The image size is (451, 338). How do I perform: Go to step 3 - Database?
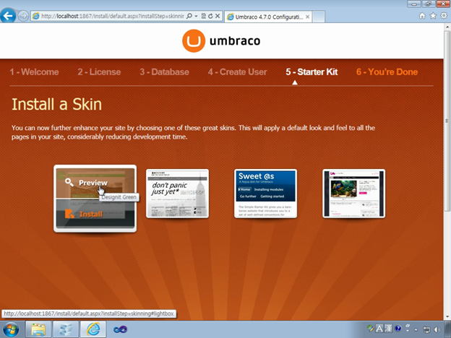click(x=164, y=71)
